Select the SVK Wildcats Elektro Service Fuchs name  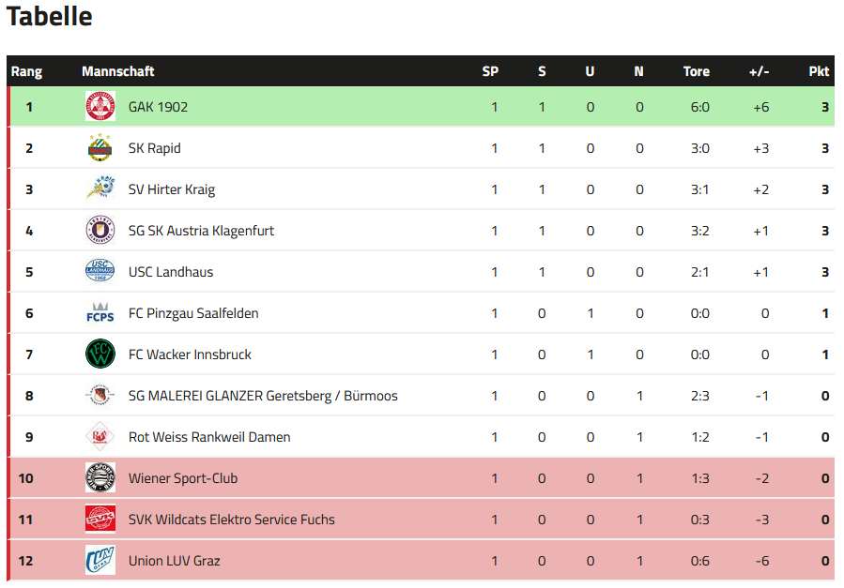click(232, 520)
